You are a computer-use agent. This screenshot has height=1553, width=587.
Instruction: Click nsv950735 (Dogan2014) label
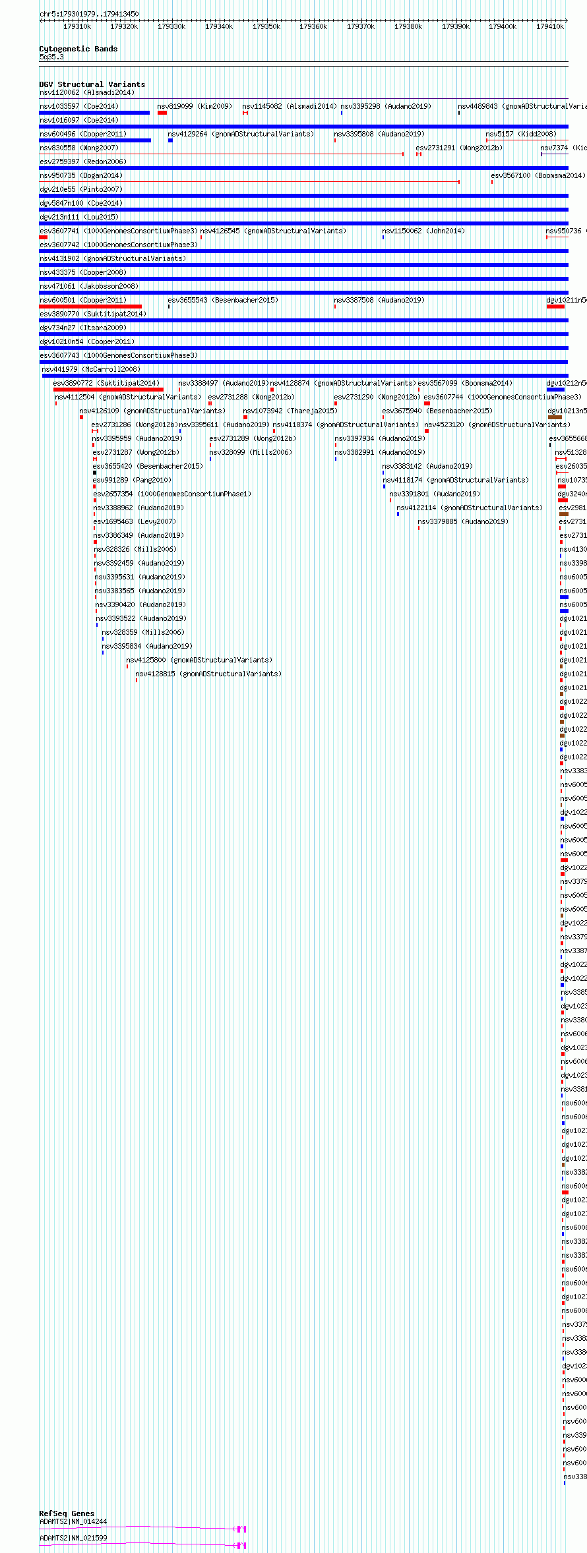click(81, 176)
